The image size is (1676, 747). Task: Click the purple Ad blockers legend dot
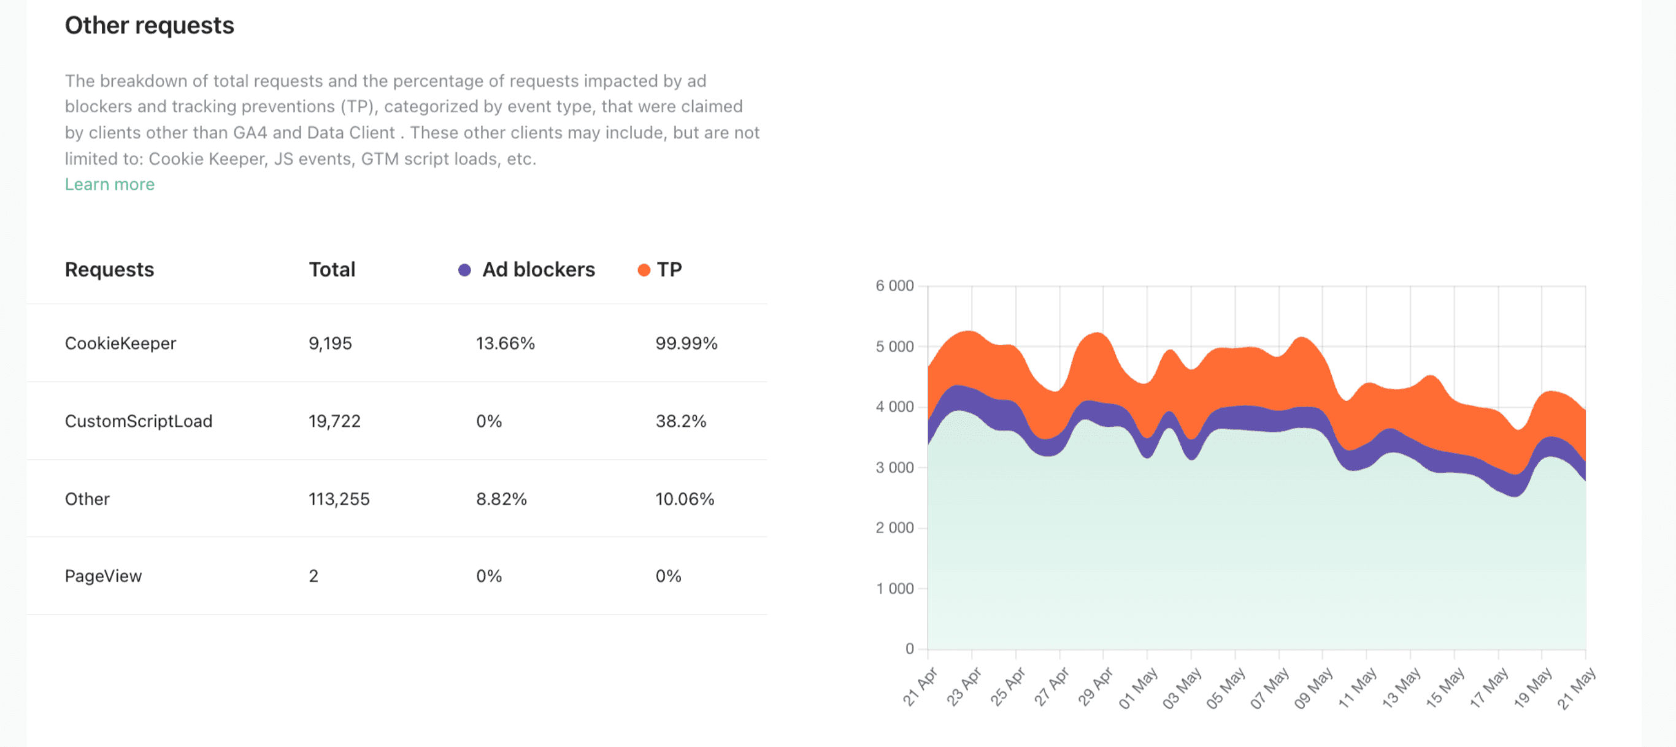464,270
